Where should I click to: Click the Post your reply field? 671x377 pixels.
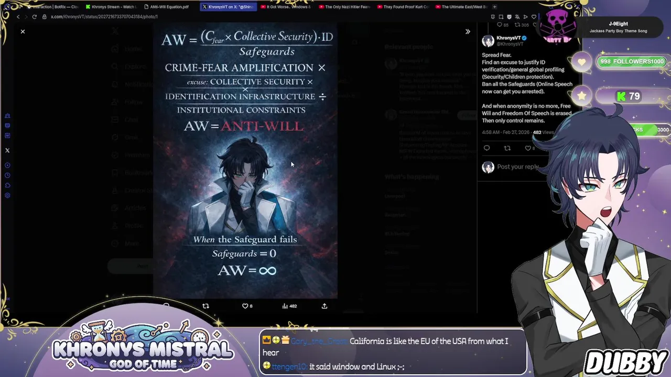tap(518, 167)
